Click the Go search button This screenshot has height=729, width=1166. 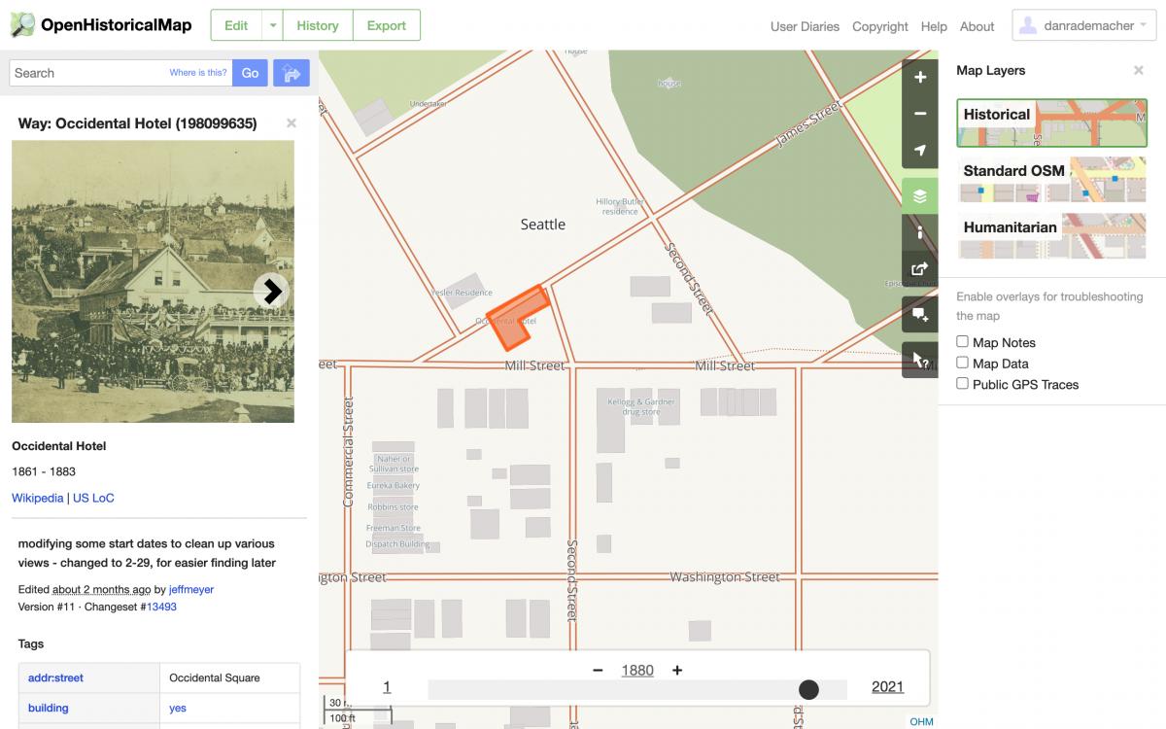250,73
